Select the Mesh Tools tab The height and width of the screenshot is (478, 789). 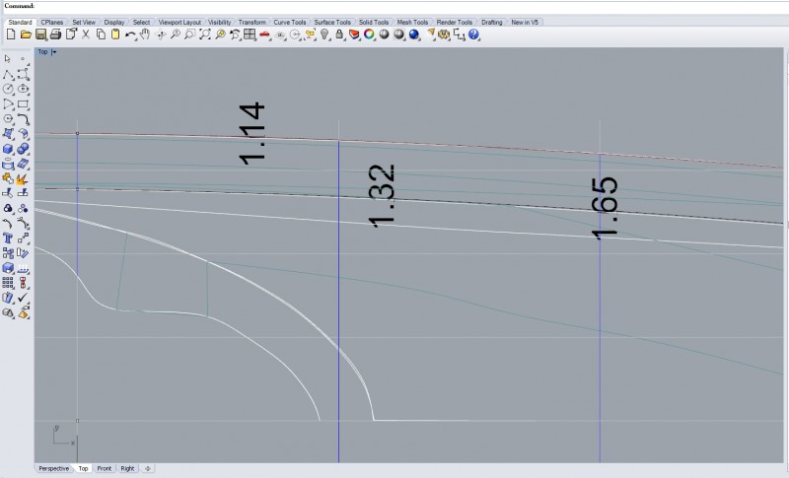click(x=412, y=22)
